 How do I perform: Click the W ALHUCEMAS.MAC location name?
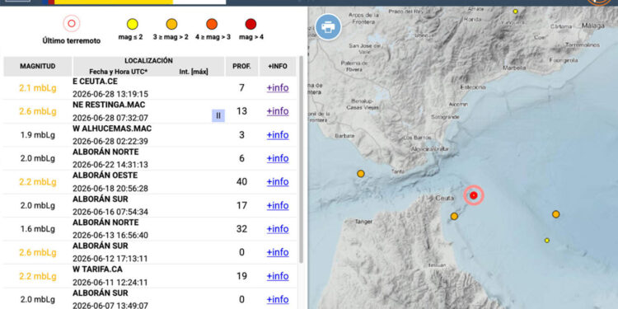(112, 129)
